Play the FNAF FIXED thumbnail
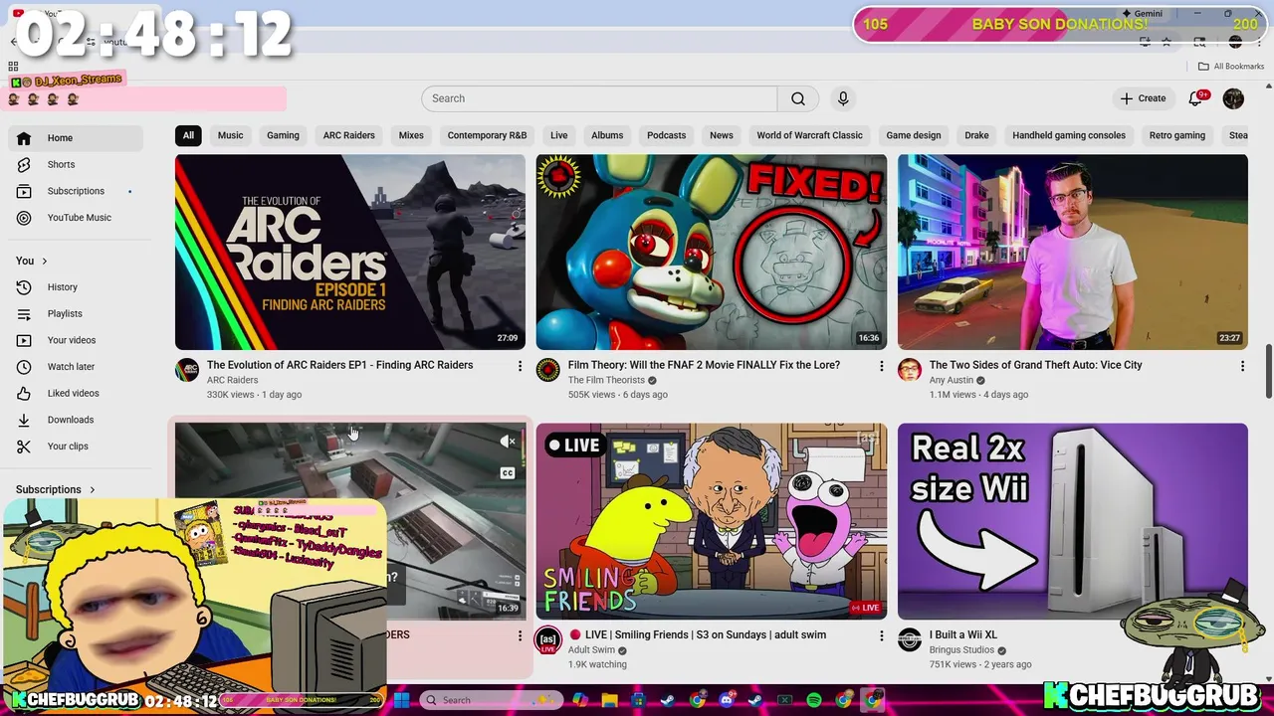The image size is (1274, 716). pos(712,252)
